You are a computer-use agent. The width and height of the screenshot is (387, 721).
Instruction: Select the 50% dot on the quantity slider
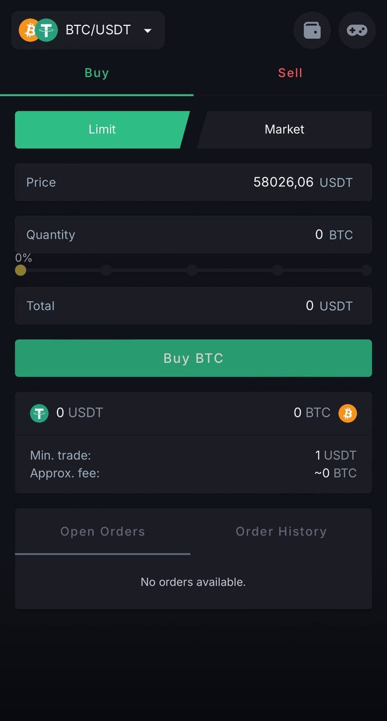pyautogui.click(x=192, y=270)
